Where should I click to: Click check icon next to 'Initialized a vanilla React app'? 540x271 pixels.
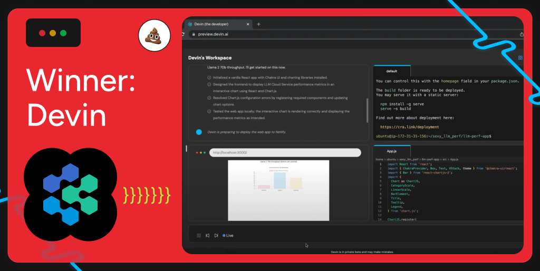pos(209,78)
